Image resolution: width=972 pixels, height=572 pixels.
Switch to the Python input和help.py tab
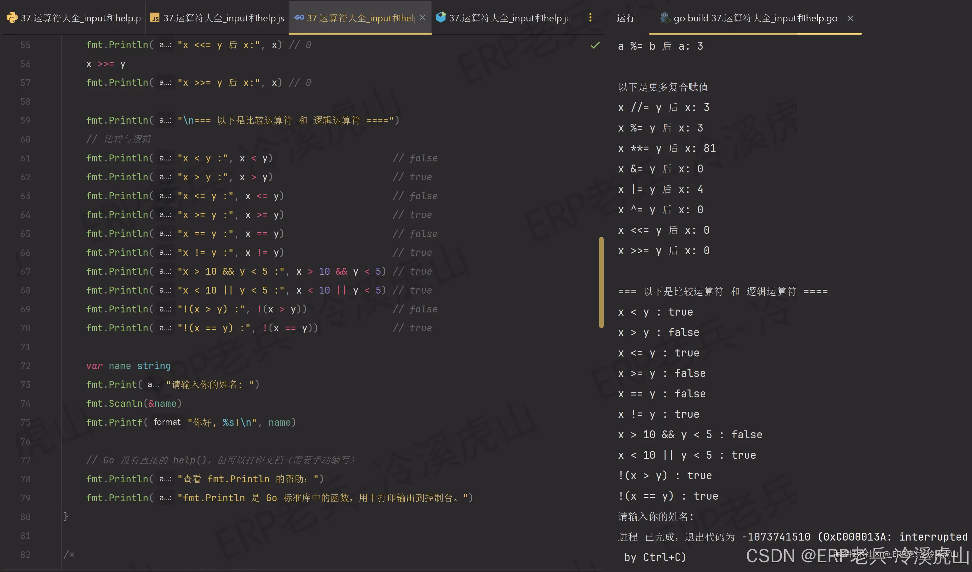[81, 18]
